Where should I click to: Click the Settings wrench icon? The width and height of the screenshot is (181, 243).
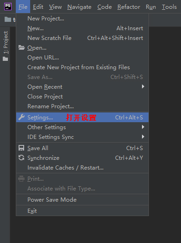click(21, 117)
